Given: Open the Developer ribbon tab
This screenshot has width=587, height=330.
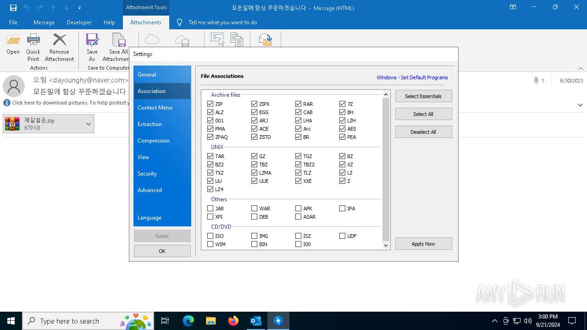Looking at the screenshot, I should [x=79, y=22].
